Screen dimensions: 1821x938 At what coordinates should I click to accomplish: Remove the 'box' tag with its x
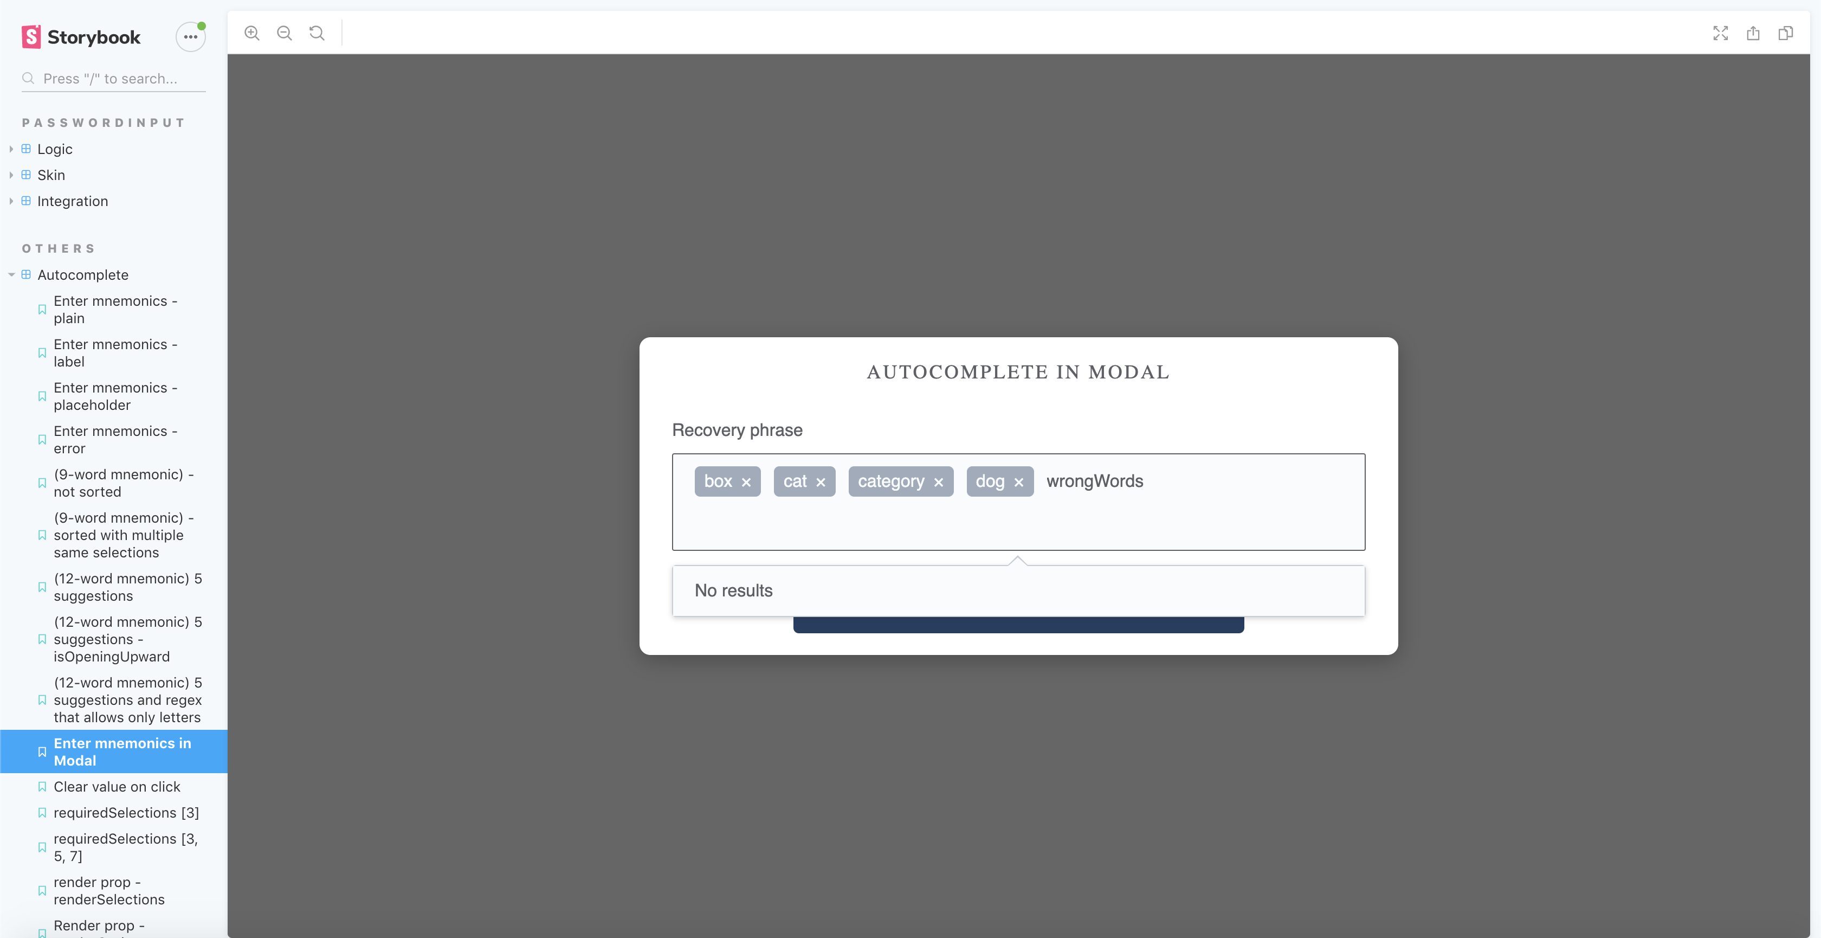click(x=746, y=483)
